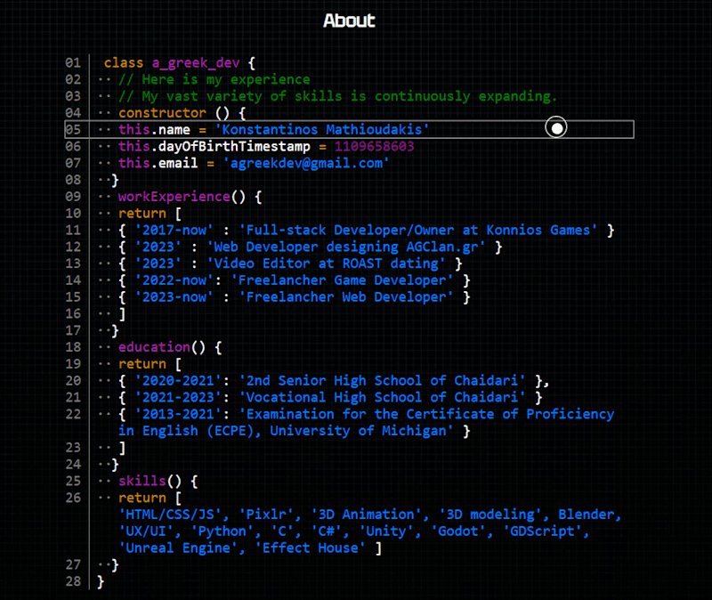The height and width of the screenshot is (600, 712).
Task: Click the '2017-now' date key
Action: coord(174,230)
